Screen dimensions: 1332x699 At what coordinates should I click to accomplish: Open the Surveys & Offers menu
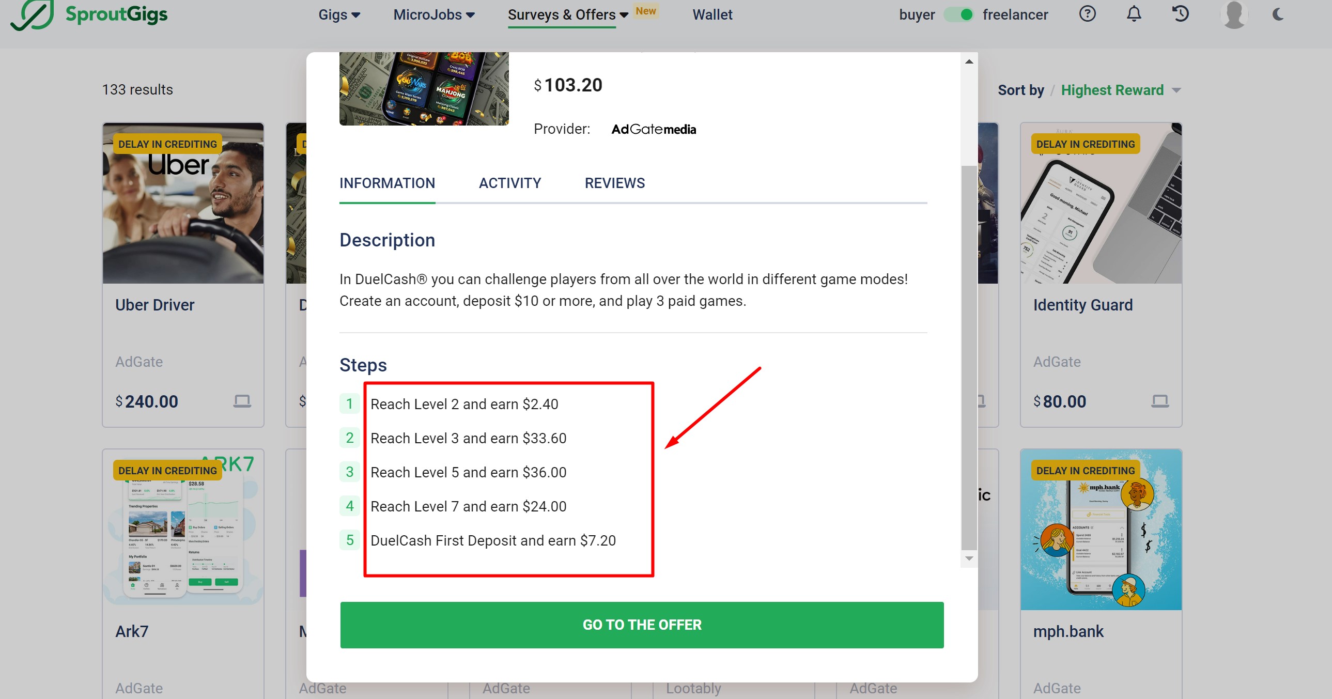[x=567, y=14]
